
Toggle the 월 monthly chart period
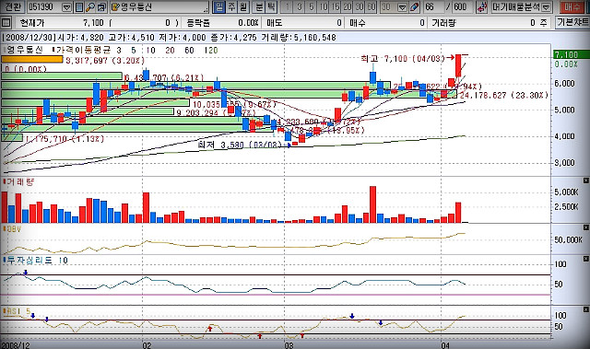click(243, 7)
